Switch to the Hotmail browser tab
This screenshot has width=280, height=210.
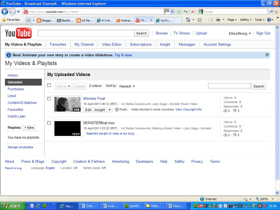(x=124, y=20)
